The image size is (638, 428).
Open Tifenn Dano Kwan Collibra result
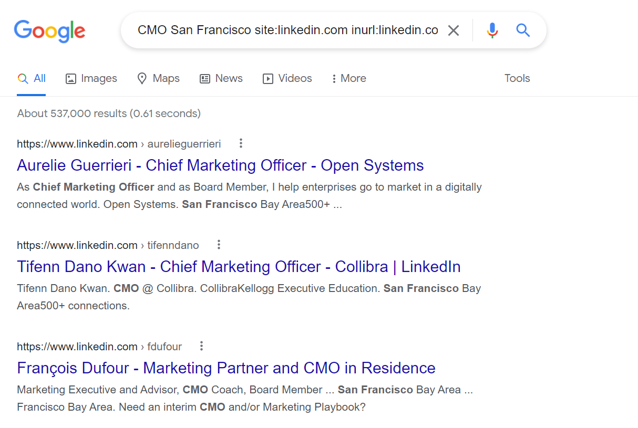(x=239, y=267)
